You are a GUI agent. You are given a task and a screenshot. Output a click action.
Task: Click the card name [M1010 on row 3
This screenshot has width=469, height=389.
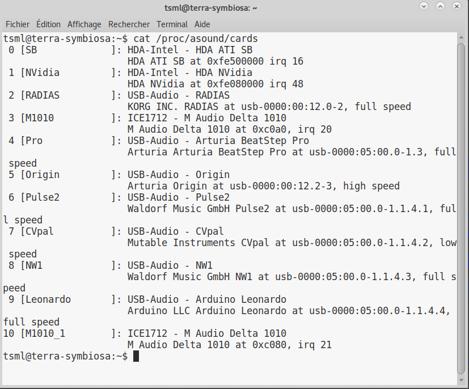click(37, 118)
